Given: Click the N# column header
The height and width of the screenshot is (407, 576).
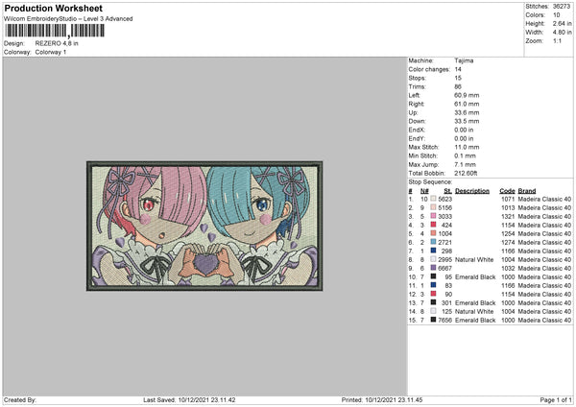Looking at the screenshot, I should point(424,191).
